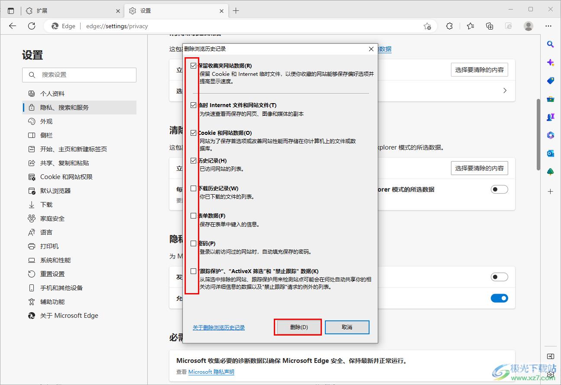Image resolution: width=561 pixels, height=385 pixels.
Task: Click the browser back arrow
Action: (x=13, y=26)
